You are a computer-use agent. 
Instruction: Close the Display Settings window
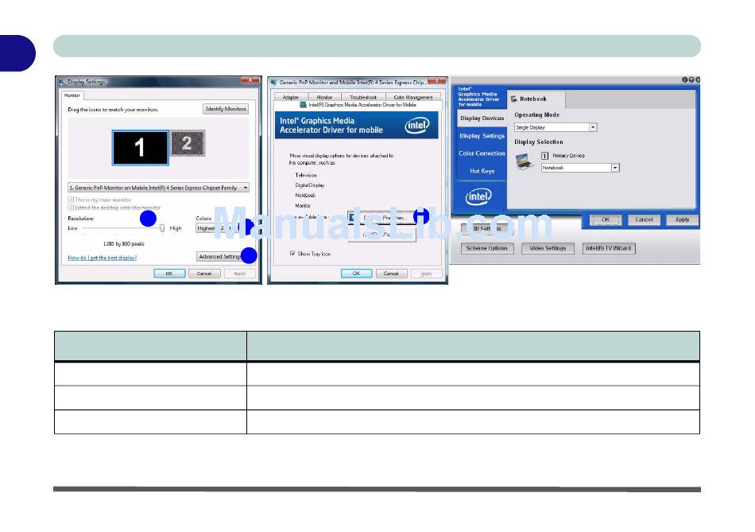[x=250, y=80]
